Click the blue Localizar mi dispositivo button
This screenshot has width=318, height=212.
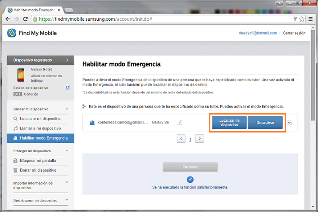[x=229, y=123]
